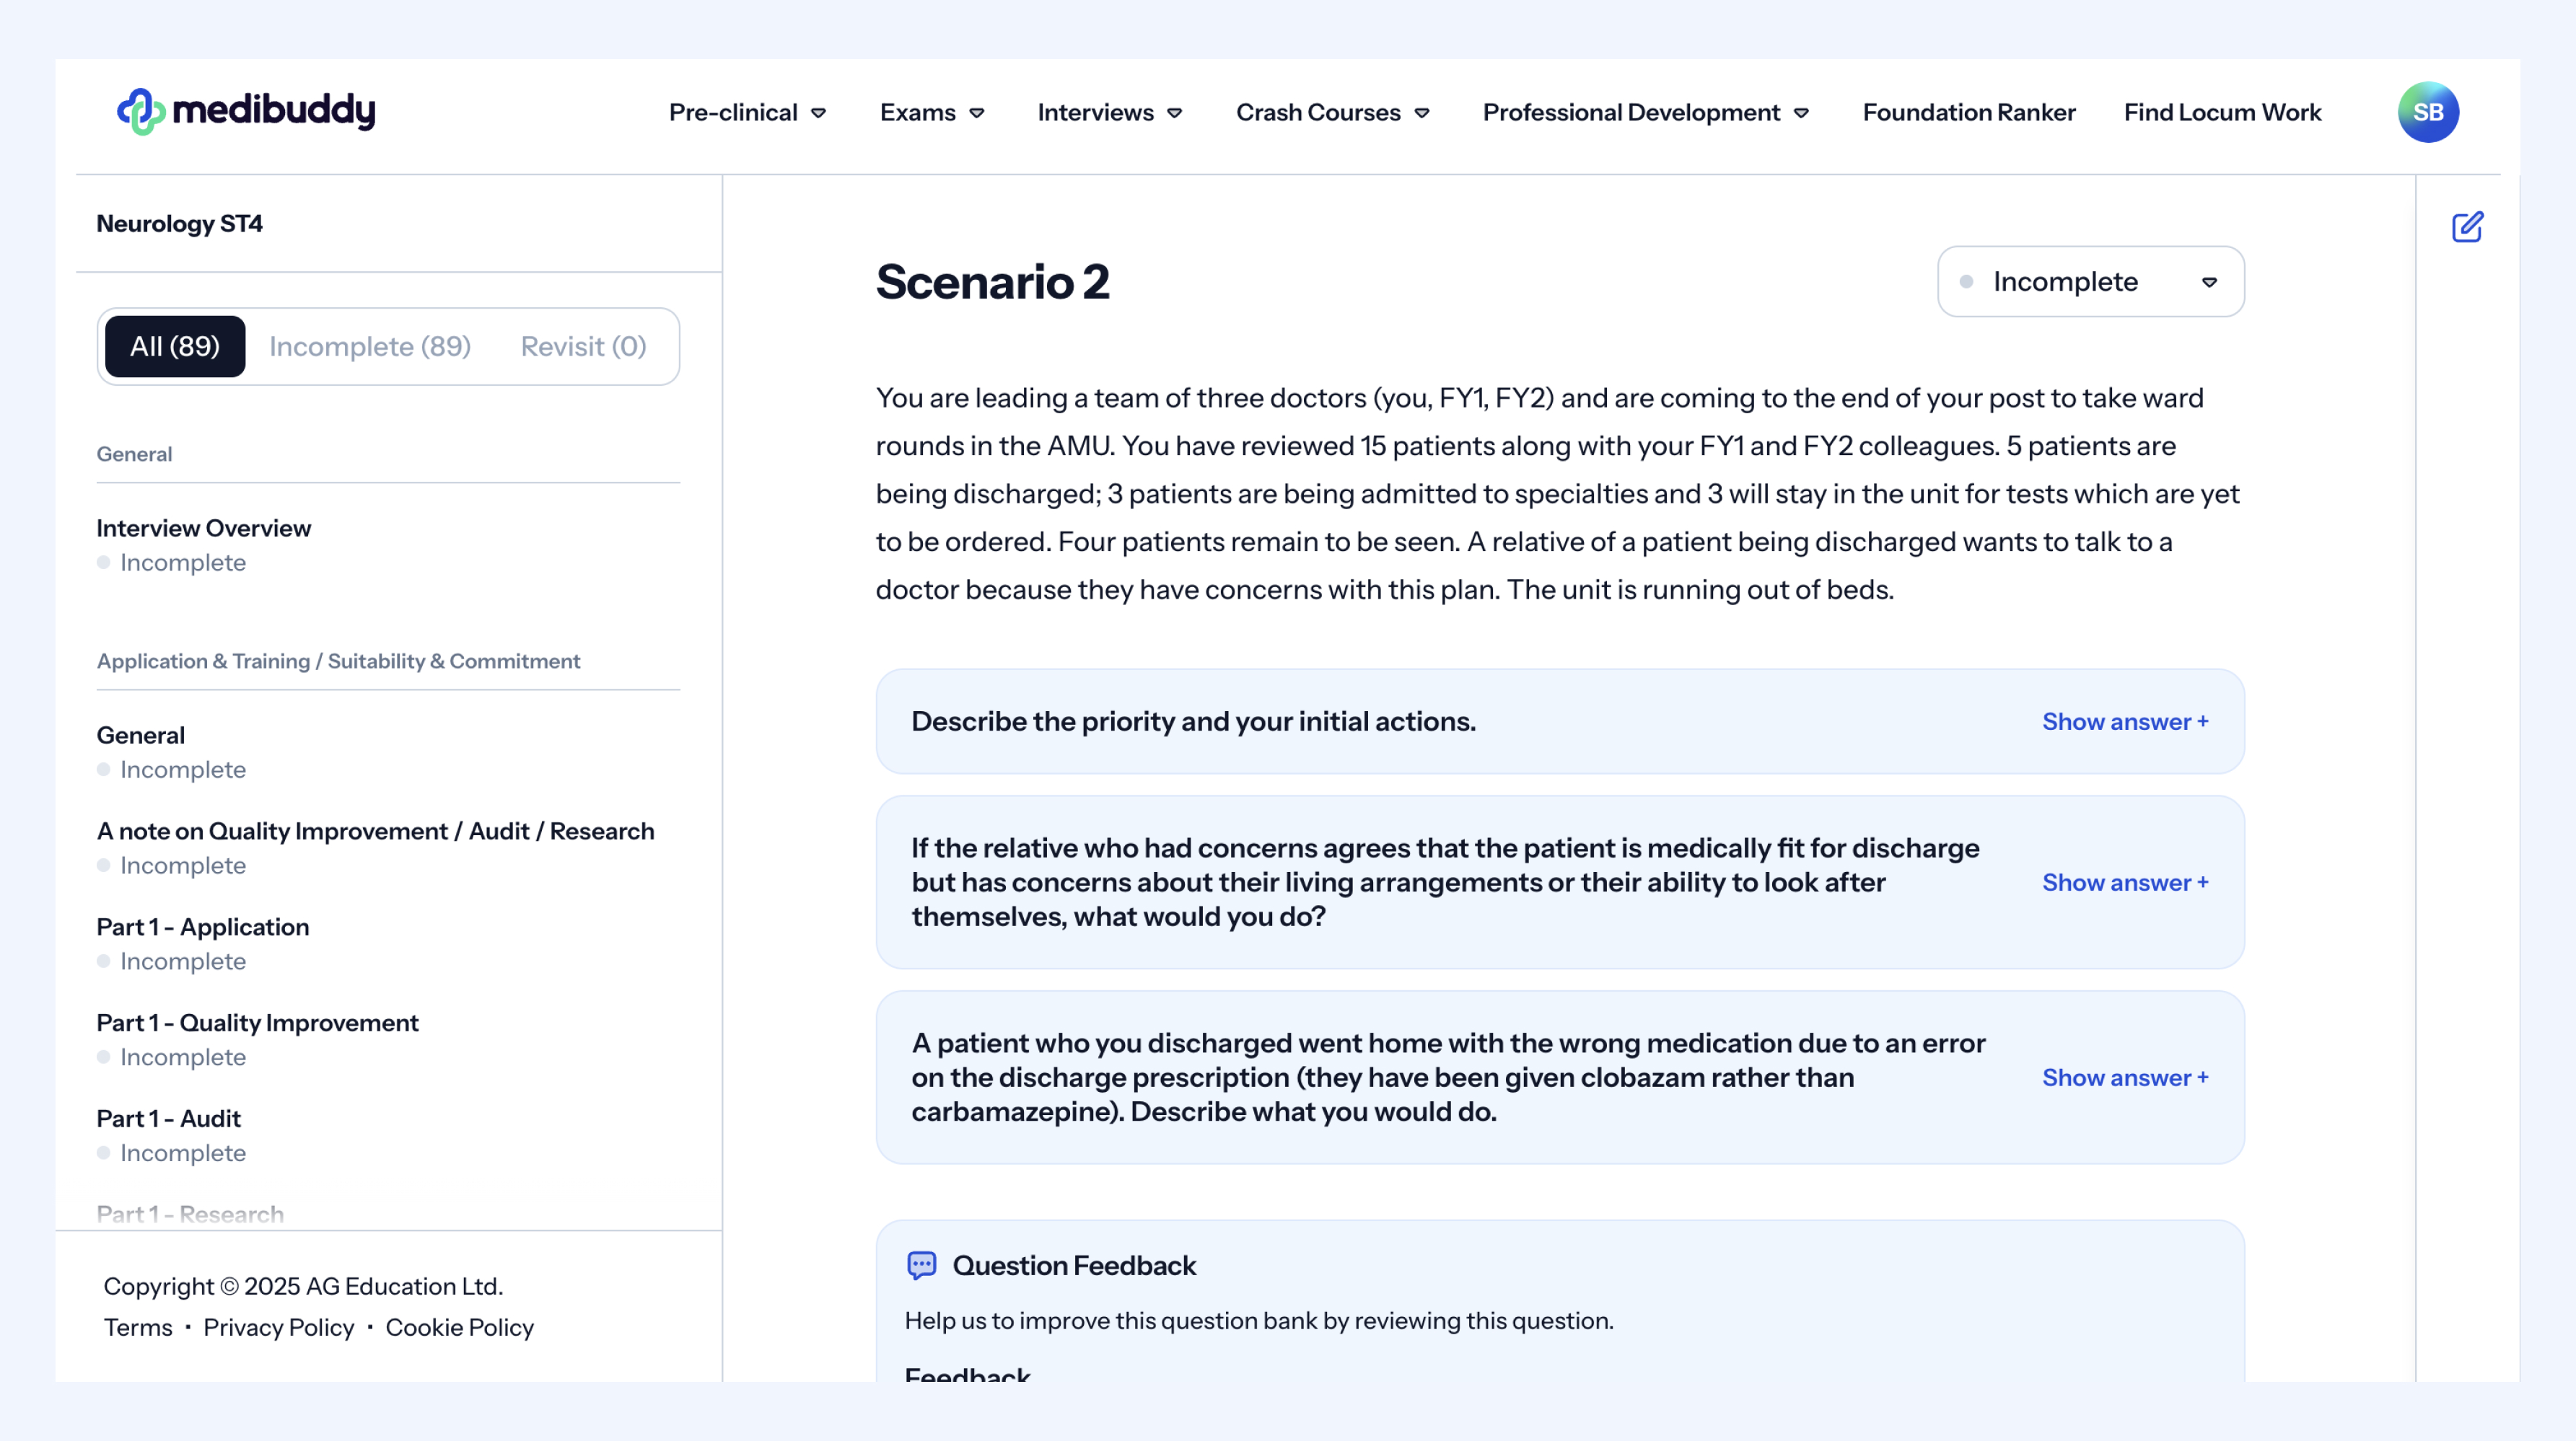Select the All (89) filter tab
Viewport: 2576px width, 1441px height.
pyautogui.click(x=175, y=347)
